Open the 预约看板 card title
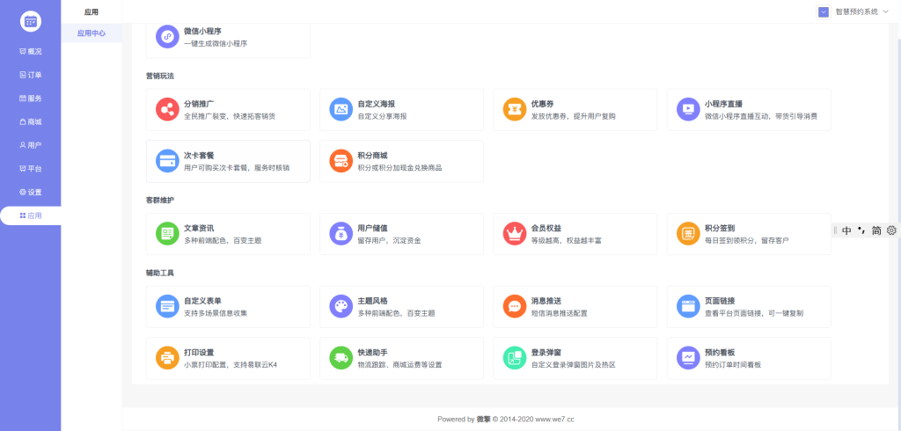 tap(720, 353)
